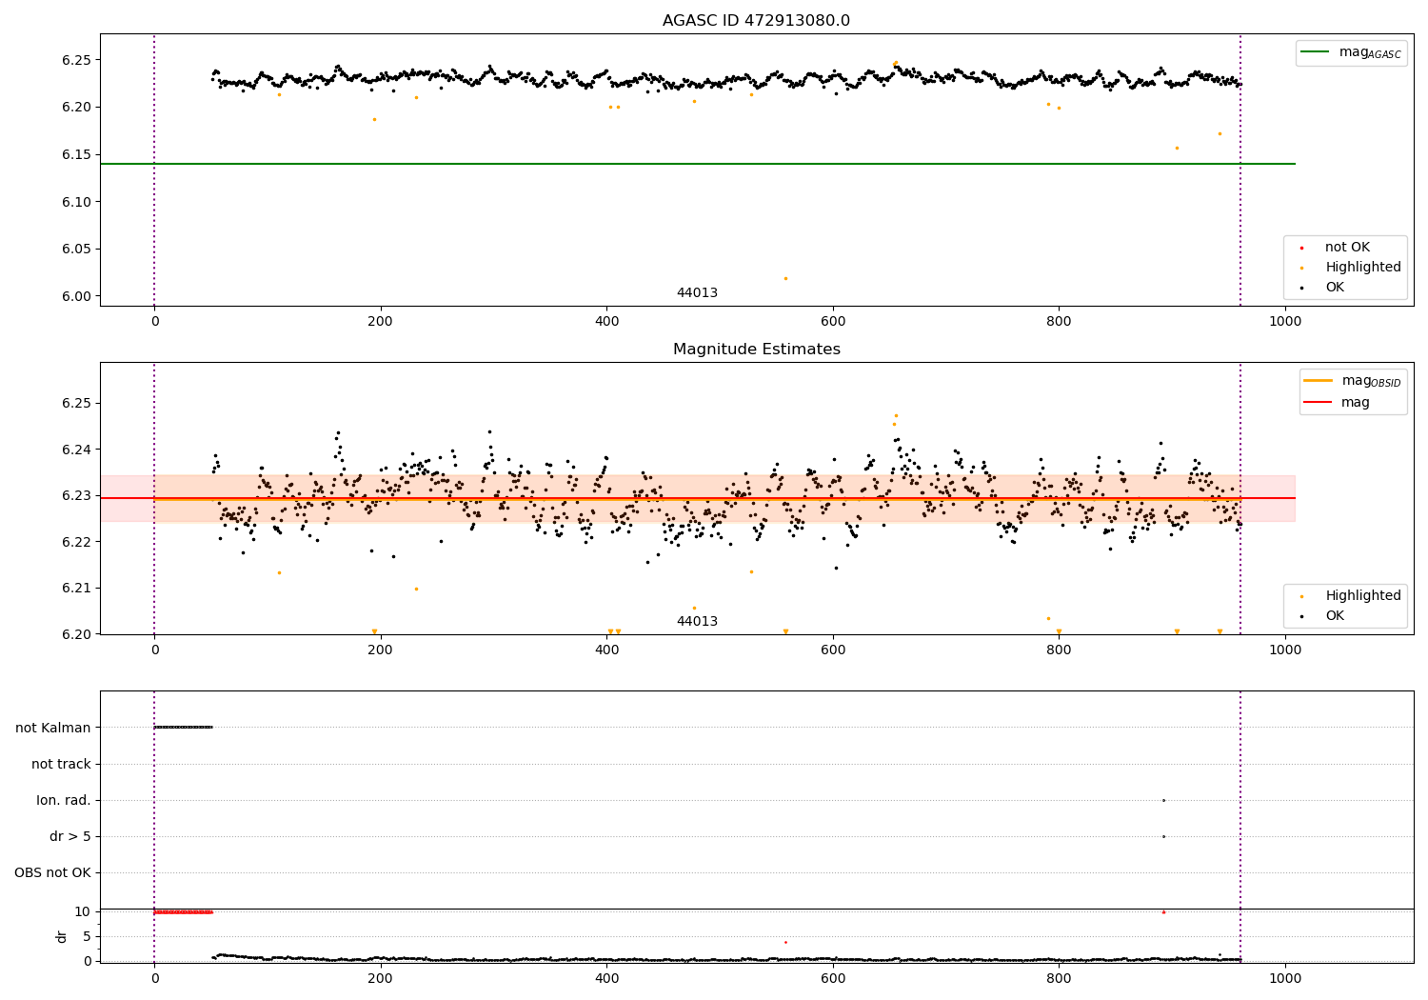Click the dr axis tick label '5'
Screen dimensions: 1428x1000
click(x=87, y=936)
